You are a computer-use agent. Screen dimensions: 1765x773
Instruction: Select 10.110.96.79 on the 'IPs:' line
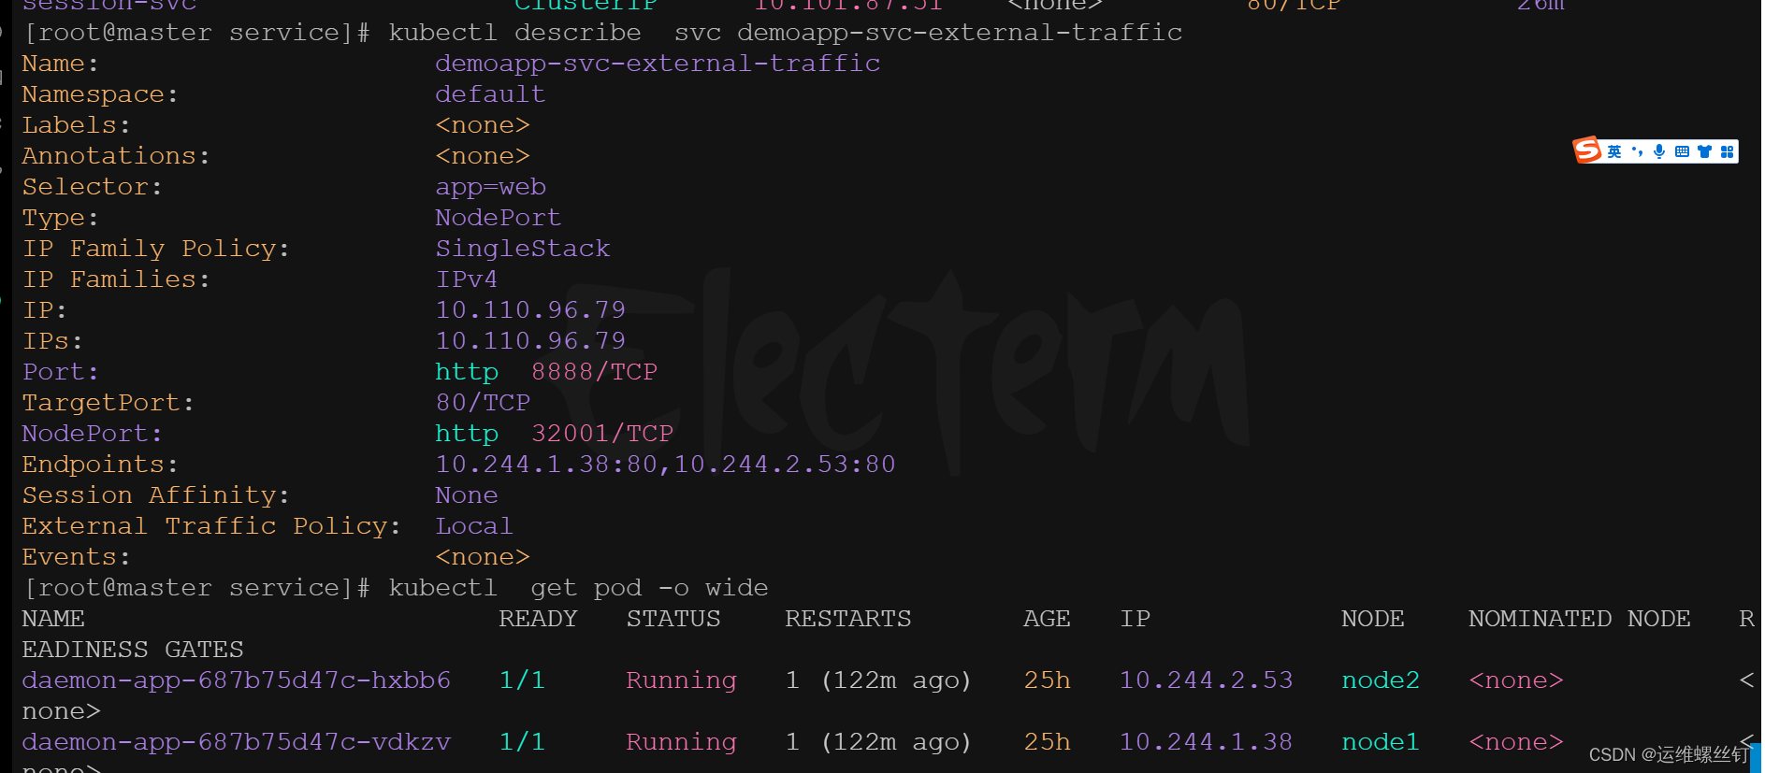530,341
